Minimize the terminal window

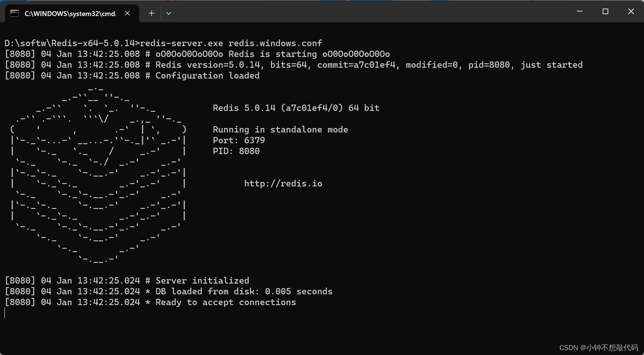pos(579,11)
